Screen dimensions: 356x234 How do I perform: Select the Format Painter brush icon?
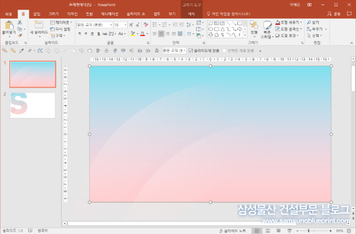(20, 36)
